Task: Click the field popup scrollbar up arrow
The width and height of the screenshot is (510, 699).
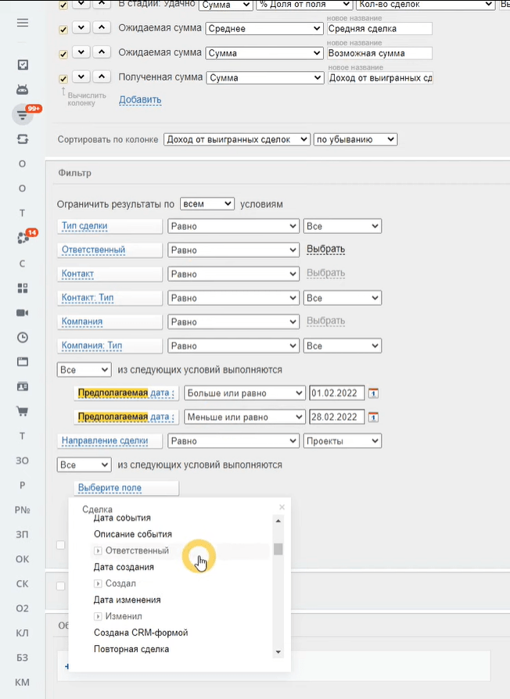Action: [x=278, y=521]
